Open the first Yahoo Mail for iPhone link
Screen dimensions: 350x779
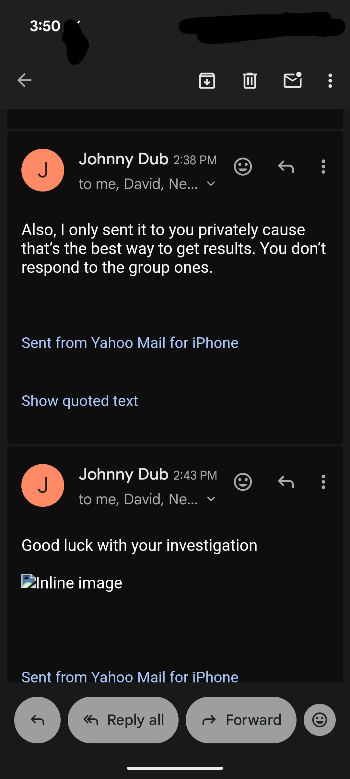pyautogui.click(x=130, y=343)
